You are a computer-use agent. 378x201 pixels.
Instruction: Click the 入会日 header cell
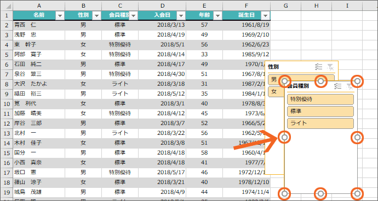162,15
